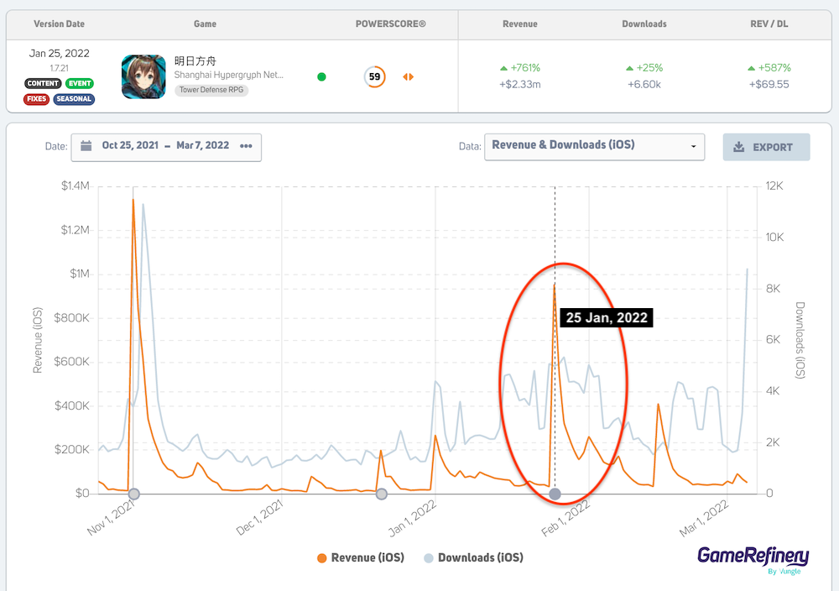
Task: Open the 明日方舟 game thumbnail
Action: click(143, 76)
